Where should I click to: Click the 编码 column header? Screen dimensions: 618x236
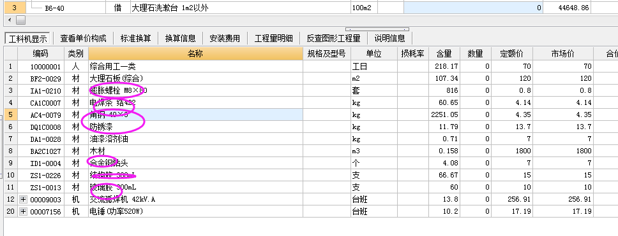coord(41,54)
